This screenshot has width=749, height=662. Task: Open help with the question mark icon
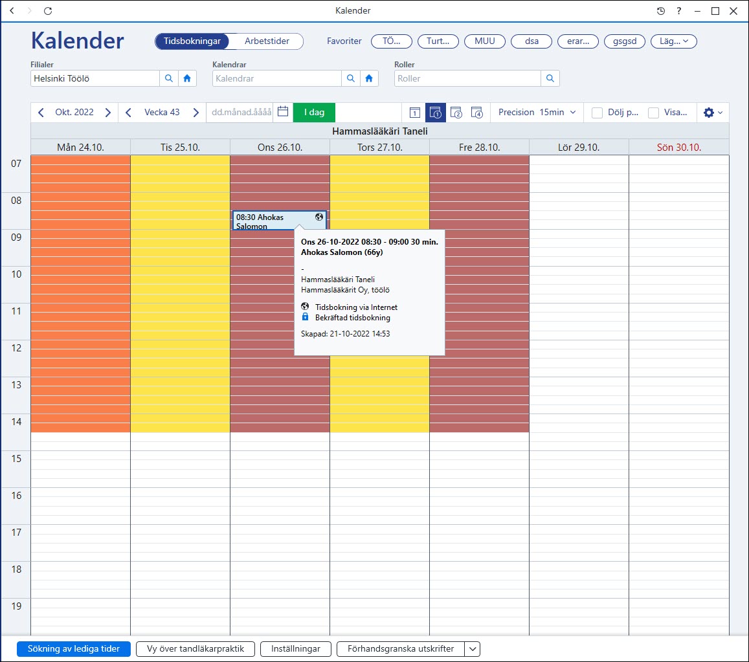[679, 10]
